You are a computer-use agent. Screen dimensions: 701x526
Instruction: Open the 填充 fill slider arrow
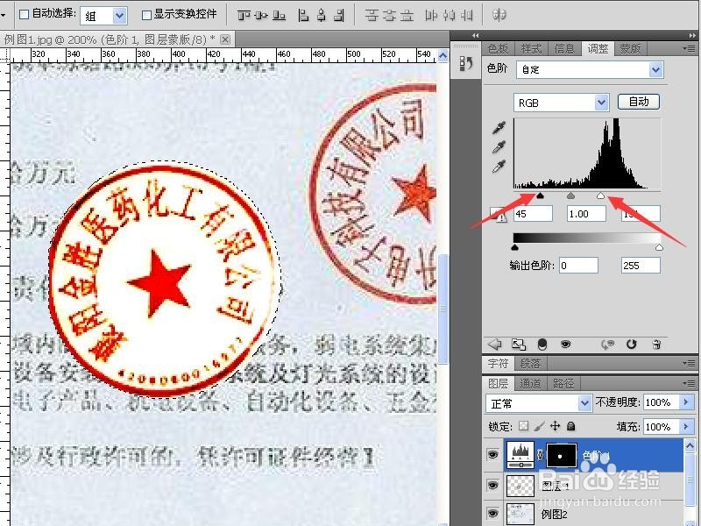click(x=687, y=427)
